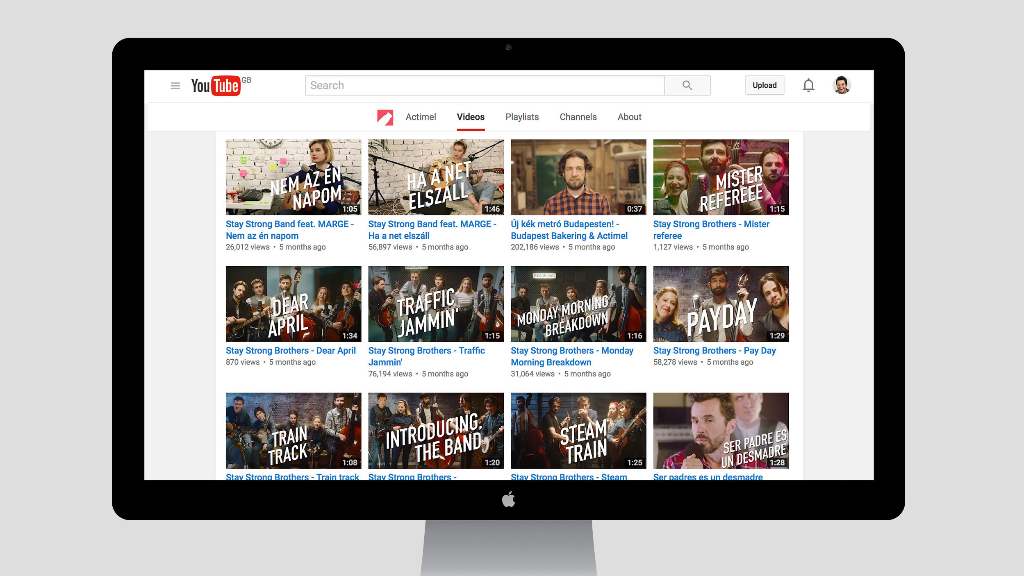The image size is (1024, 576).
Task: Switch to the Playlists tab
Action: point(522,117)
